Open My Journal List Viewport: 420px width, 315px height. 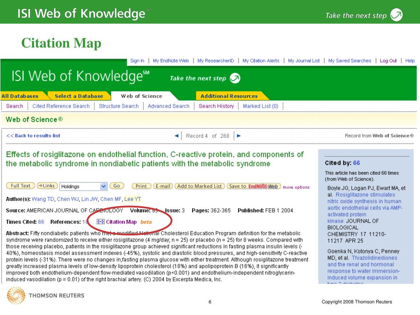(304, 61)
